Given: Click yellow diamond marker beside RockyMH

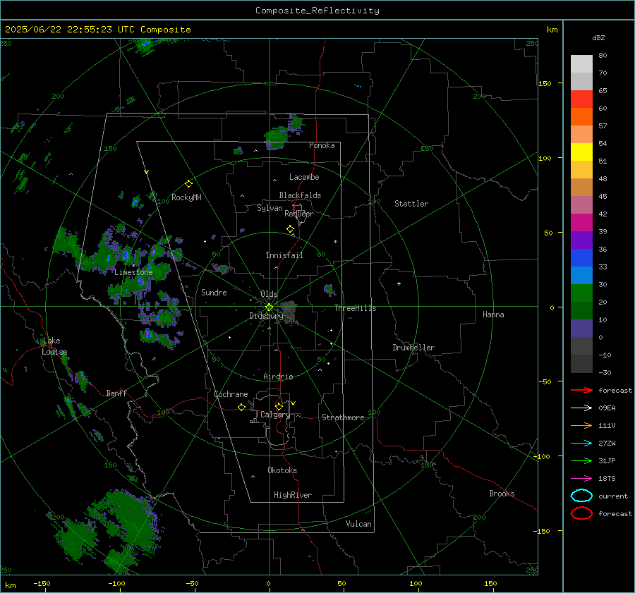Looking at the screenshot, I should pyautogui.click(x=188, y=184).
